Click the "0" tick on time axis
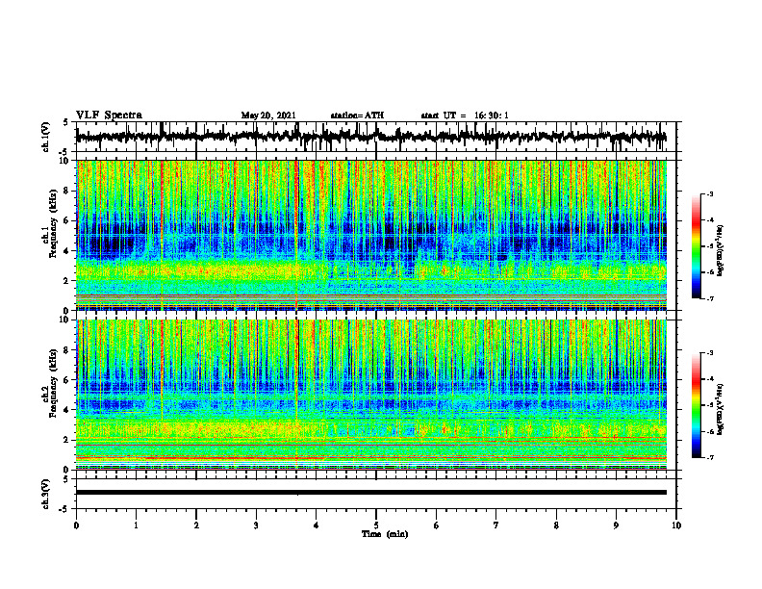The width and height of the screenshot is (762, 589). pos(76,525)
